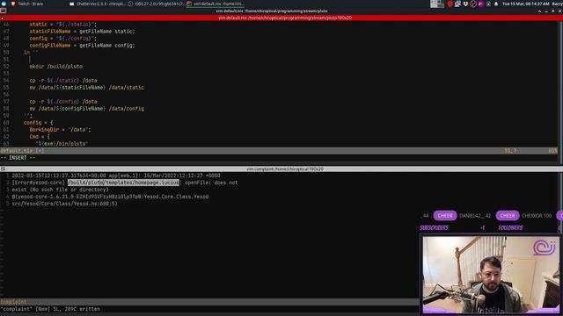This screenshot has width=563, height=316.
Task: Open the application launcher menu icon
Action: pos(4,4)
